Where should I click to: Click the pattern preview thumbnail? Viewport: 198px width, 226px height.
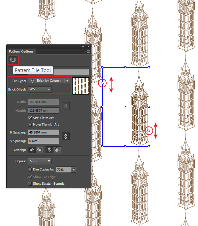click(81, 86)
